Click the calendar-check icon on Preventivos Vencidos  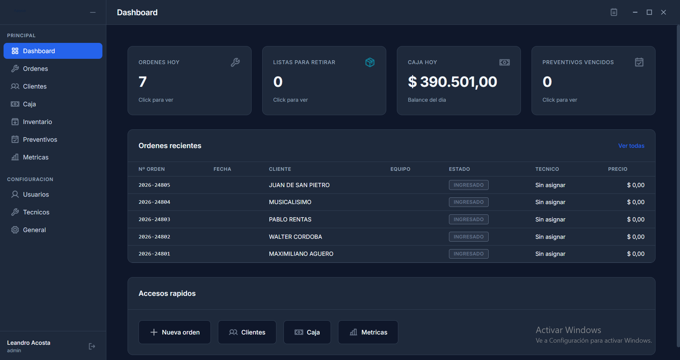click(x=639, y=62)
